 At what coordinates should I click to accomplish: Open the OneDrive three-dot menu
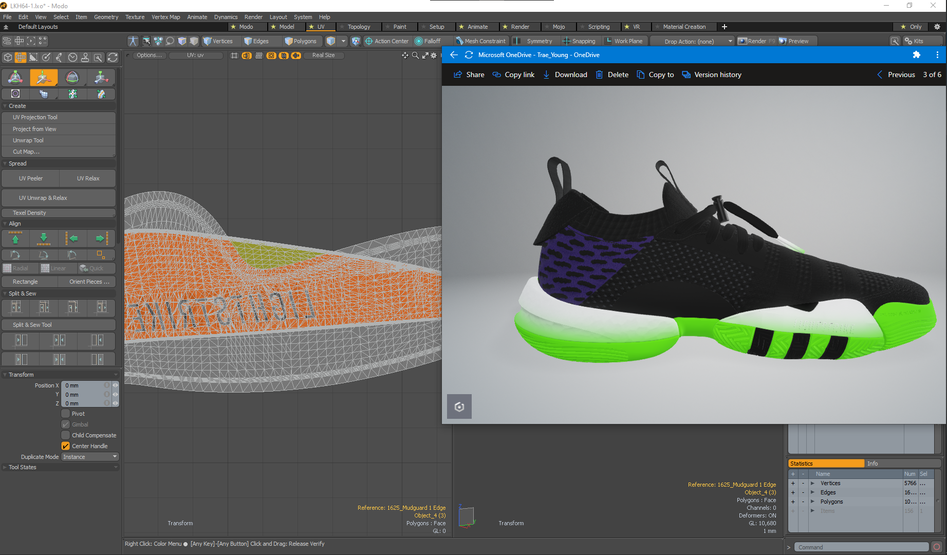[937, 55]
